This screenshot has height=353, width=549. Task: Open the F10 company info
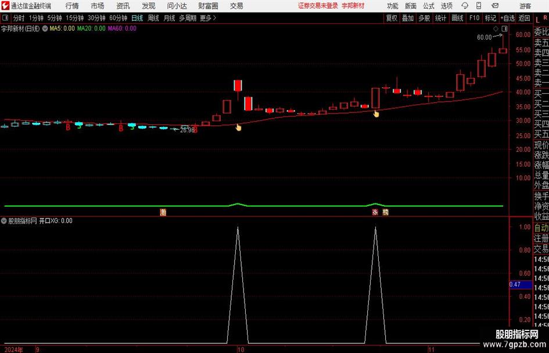click(x=475, y=18)
